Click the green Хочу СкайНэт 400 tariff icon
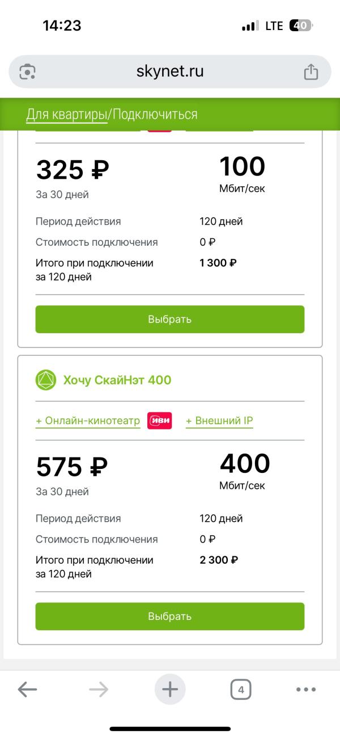This screenshot has height=738, width=340. pos(45,380)
